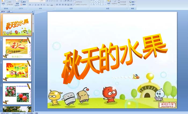This screenshot has height=114, width=188.
Task: Center the text alignment
Action: click(x=60, y=5)
